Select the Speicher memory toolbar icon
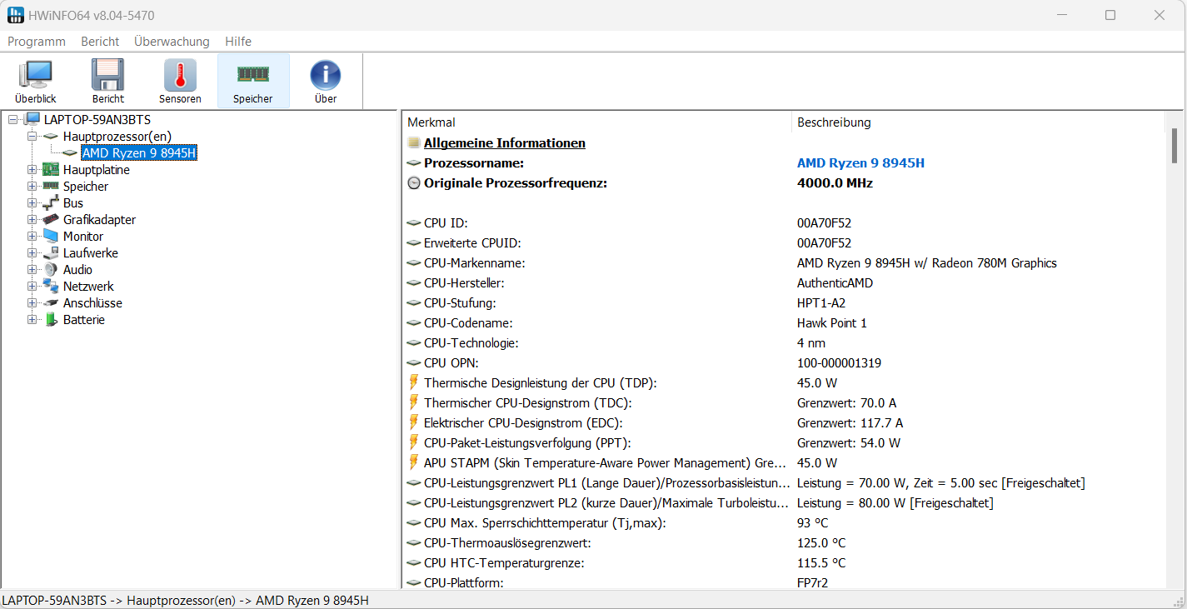This screenshot has height=609, width=1187. 253,76
